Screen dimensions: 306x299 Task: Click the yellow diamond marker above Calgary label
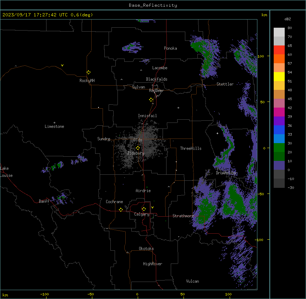pyautogui.click(x=144, y=209)
